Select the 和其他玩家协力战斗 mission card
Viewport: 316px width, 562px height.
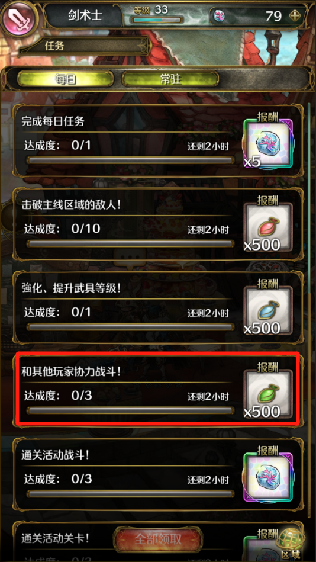click(158, 389)
